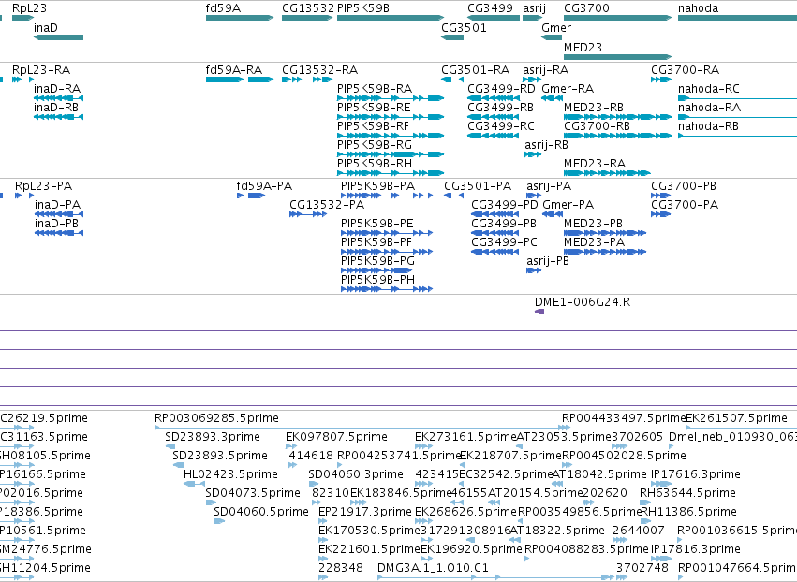Viewport: 797px width, 582px height.
Task: Select the DMG3A.1_1.010.C1 label
Action: click(433, 568)
